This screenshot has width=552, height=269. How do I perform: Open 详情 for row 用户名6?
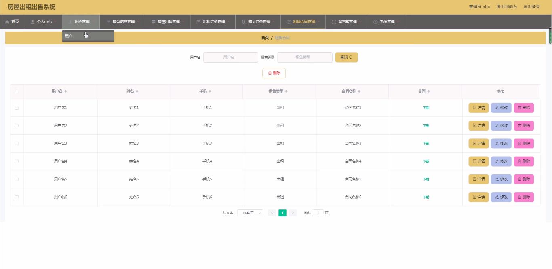pos(478,197)
